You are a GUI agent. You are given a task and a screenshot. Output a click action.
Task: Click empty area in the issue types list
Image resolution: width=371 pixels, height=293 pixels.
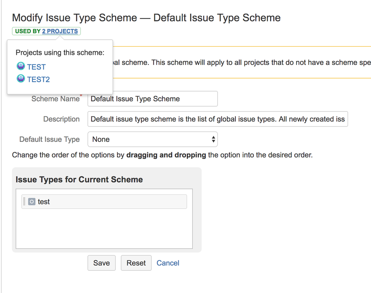pyautogui.click(x=104, y=230)
